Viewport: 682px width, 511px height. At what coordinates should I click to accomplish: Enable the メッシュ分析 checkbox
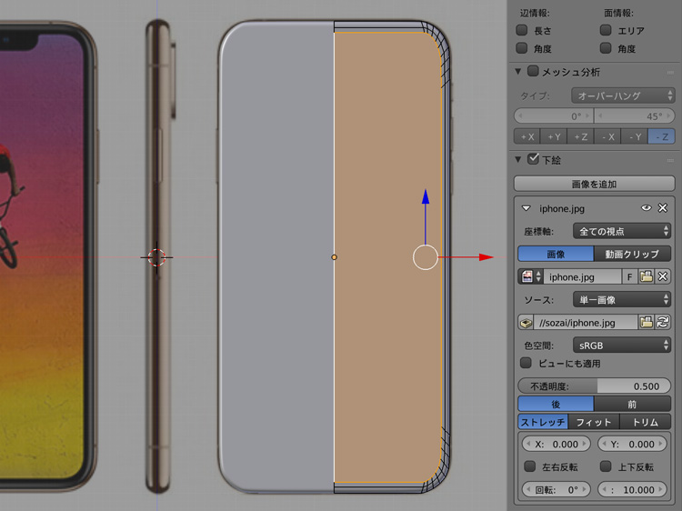[x=534, y=72]
